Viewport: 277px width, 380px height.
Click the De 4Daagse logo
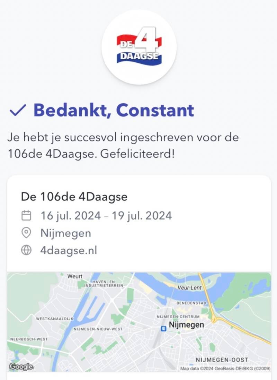(x=139, y=47)
